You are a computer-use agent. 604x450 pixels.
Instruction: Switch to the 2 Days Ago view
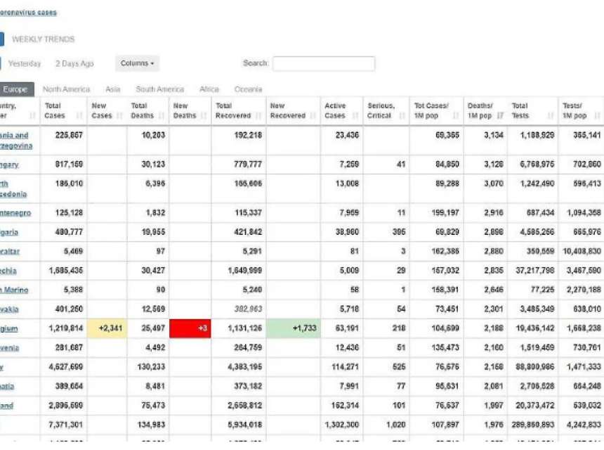[74, 64]
